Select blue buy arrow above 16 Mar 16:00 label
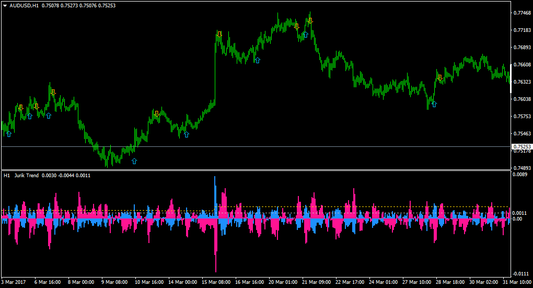The height and width of the screenshot is (288, 533). coord(258,60)
